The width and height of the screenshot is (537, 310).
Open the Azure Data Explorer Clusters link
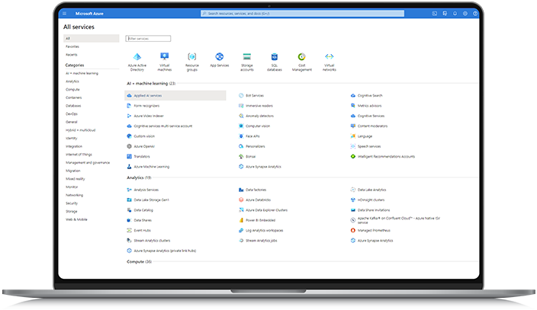(x=266, y=210)
